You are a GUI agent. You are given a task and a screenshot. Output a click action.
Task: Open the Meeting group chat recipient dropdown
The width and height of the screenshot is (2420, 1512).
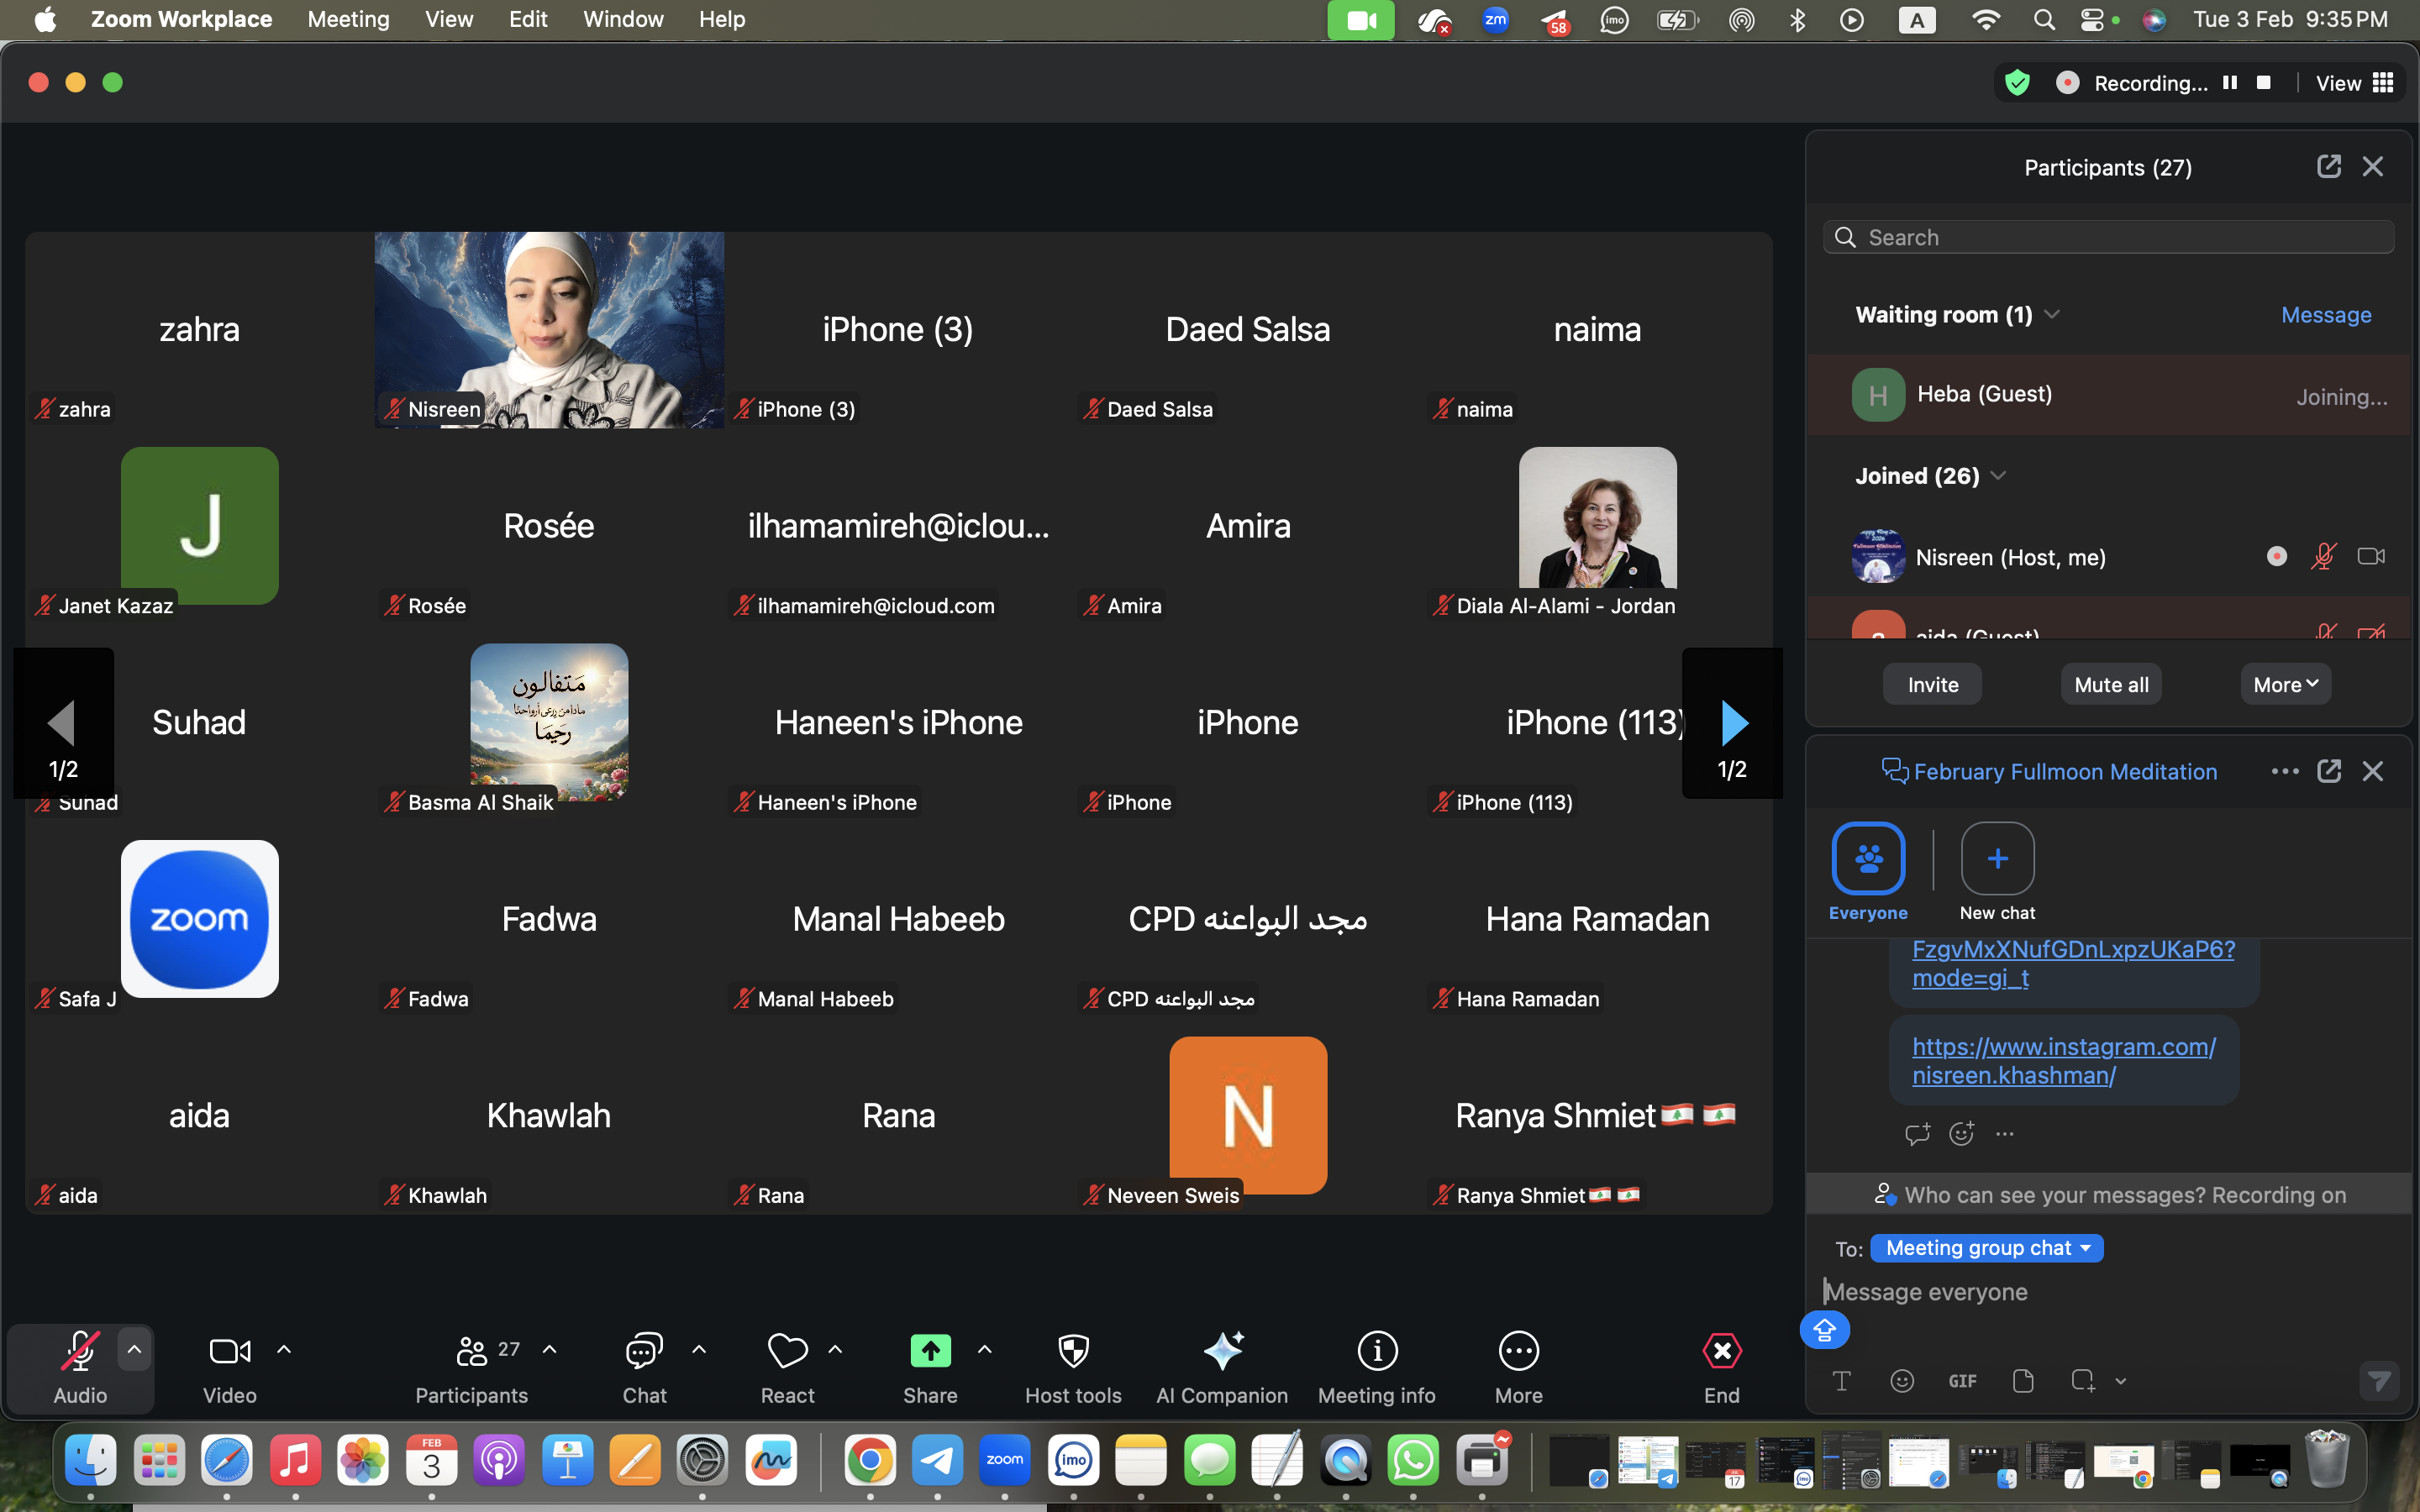pos(1986,1248)
